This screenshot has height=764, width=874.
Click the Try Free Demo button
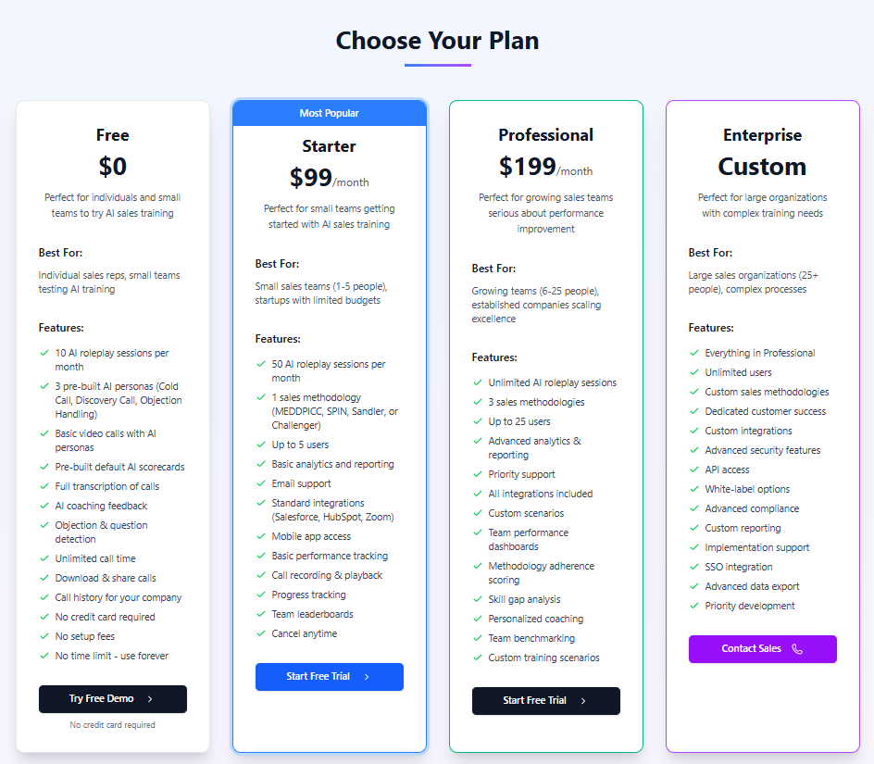[112, 699]
